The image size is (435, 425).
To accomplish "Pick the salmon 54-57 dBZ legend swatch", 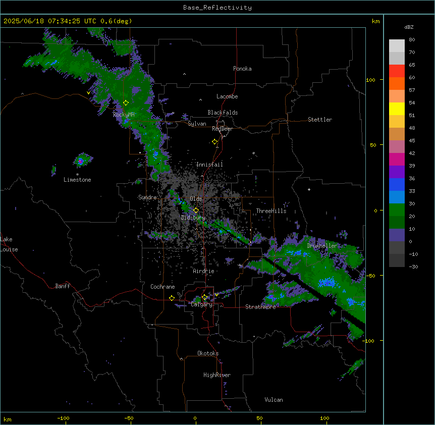I will tap(397, 96).
